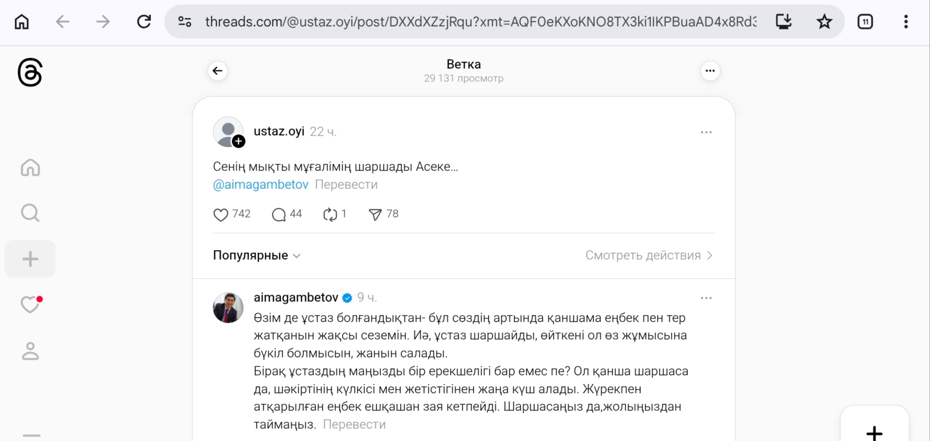Follow ustaz.oyi via avatar plus badge
Screen dimensions: 930x441
click(x=238, y=142)
